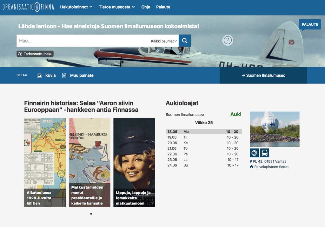Click the email at-sign icon
The width and height of the screenshot is (325, 227).
click(x=254, y=153)
